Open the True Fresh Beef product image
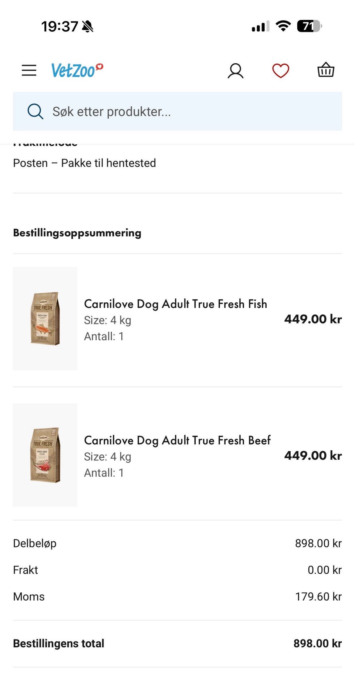This screenshot has width=355, height=678. (x=45, y=455)
